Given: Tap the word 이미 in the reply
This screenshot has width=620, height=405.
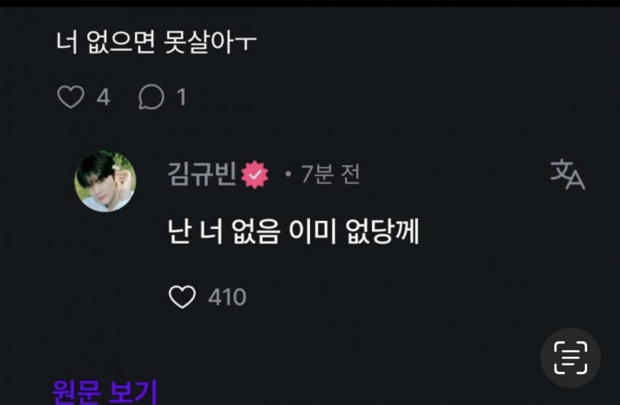Looking at the screenshot, I should [312, 231].
